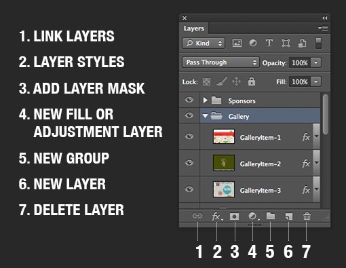Screen dimensions: 346x268
Task: Lock all with the padlock icon
Action: pyautogui.click(x=252, y=81)
